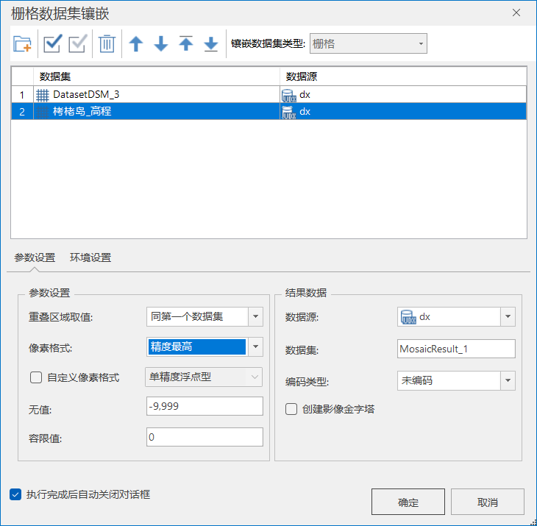This screenshot has height=526, width=537.
Task: Toggle 自定义像素格式 checkbox
Action: tap(36, 377)
